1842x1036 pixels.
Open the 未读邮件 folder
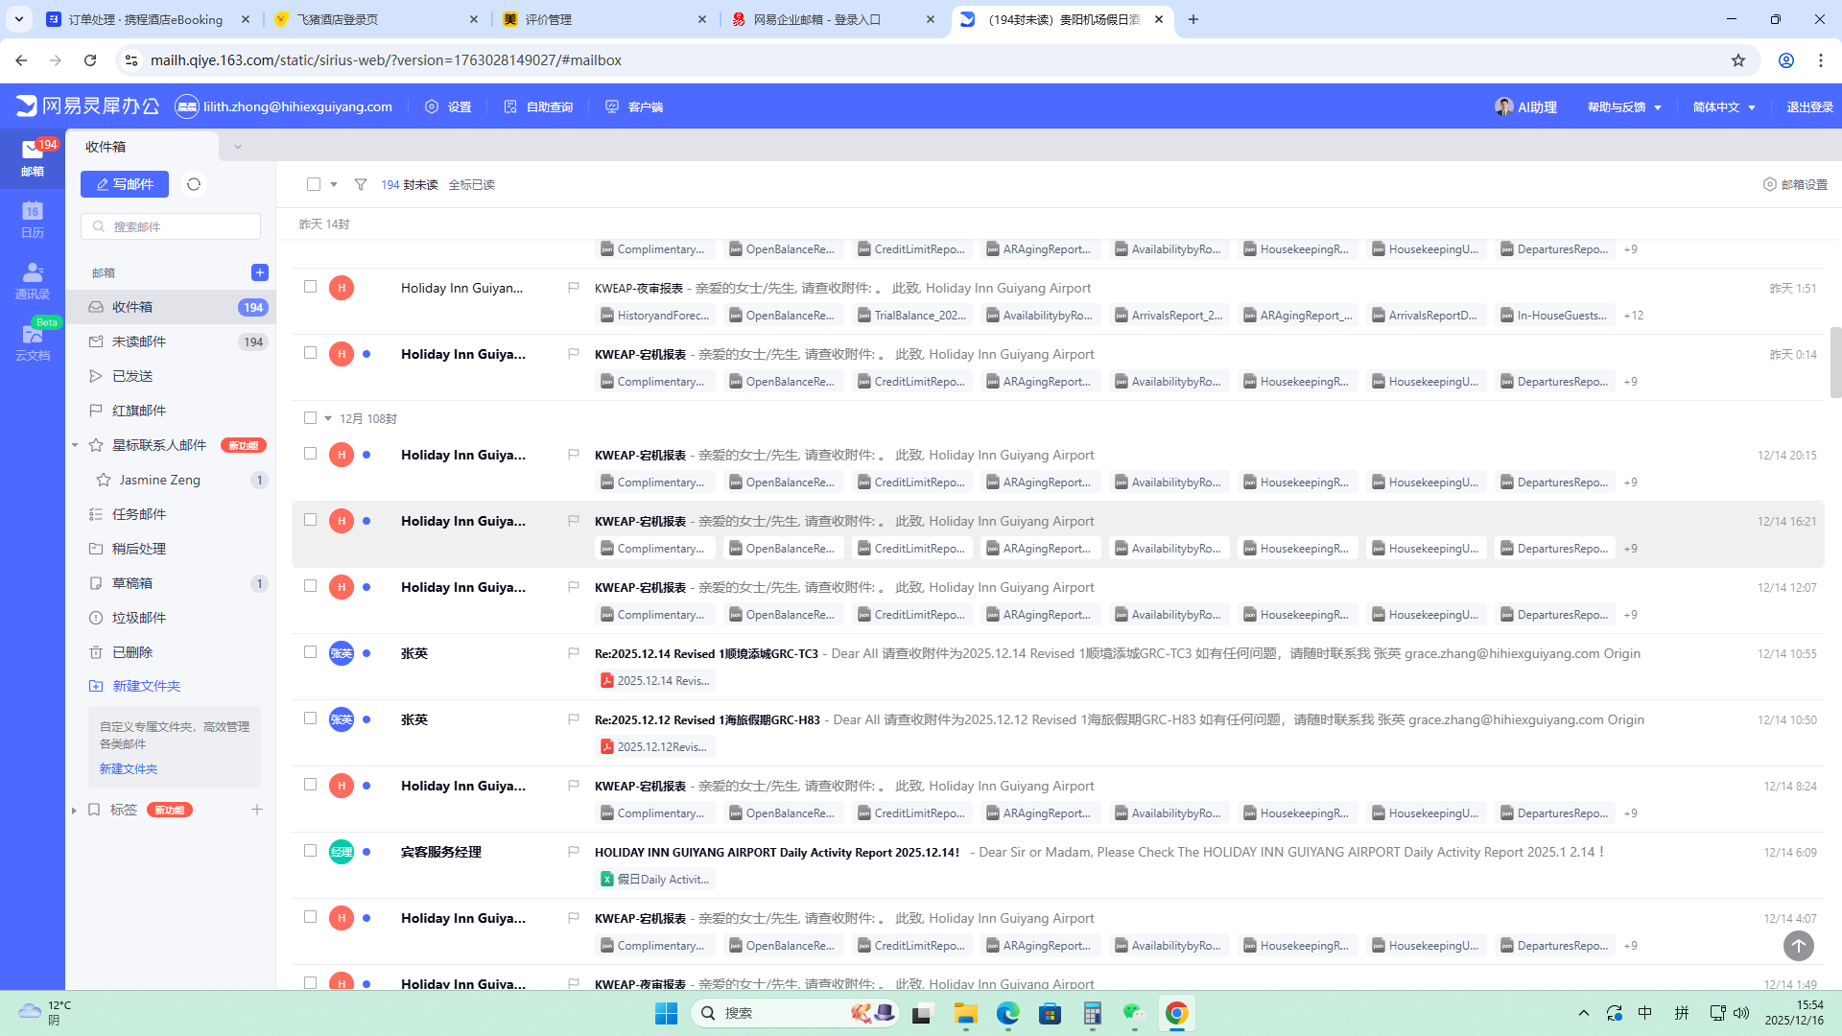tap(139, 341)
